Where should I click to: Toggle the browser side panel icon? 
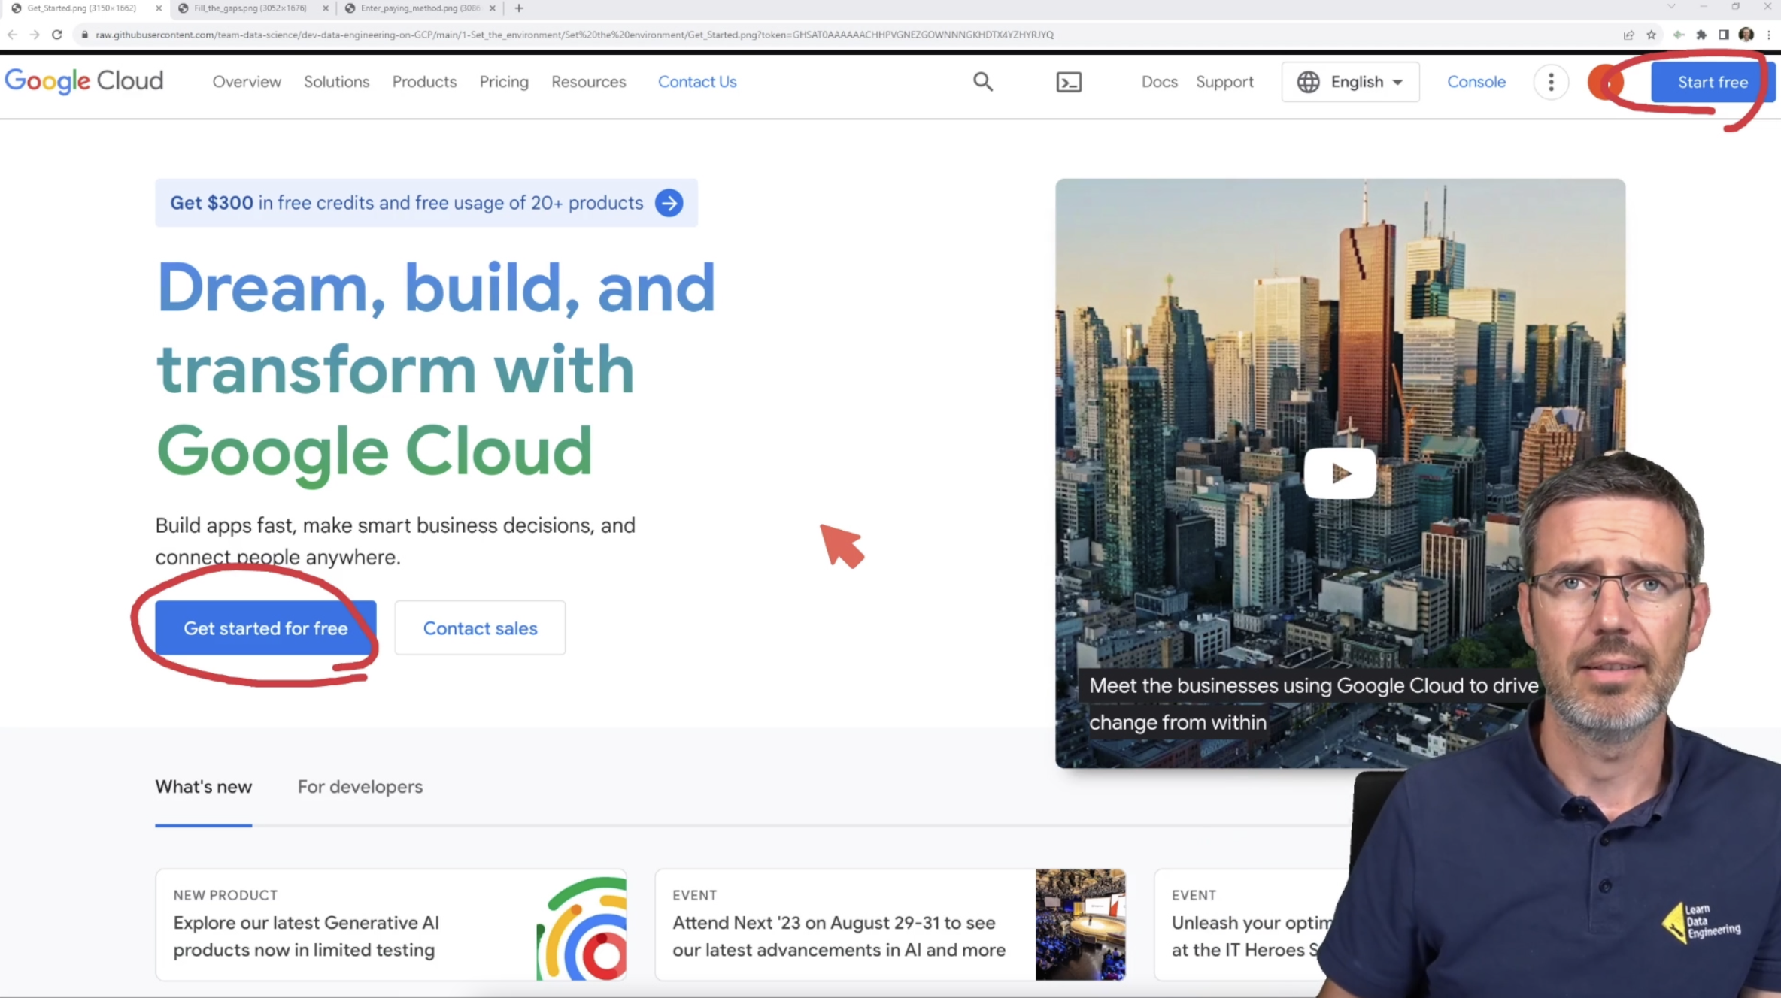[x=1724, y=35]
